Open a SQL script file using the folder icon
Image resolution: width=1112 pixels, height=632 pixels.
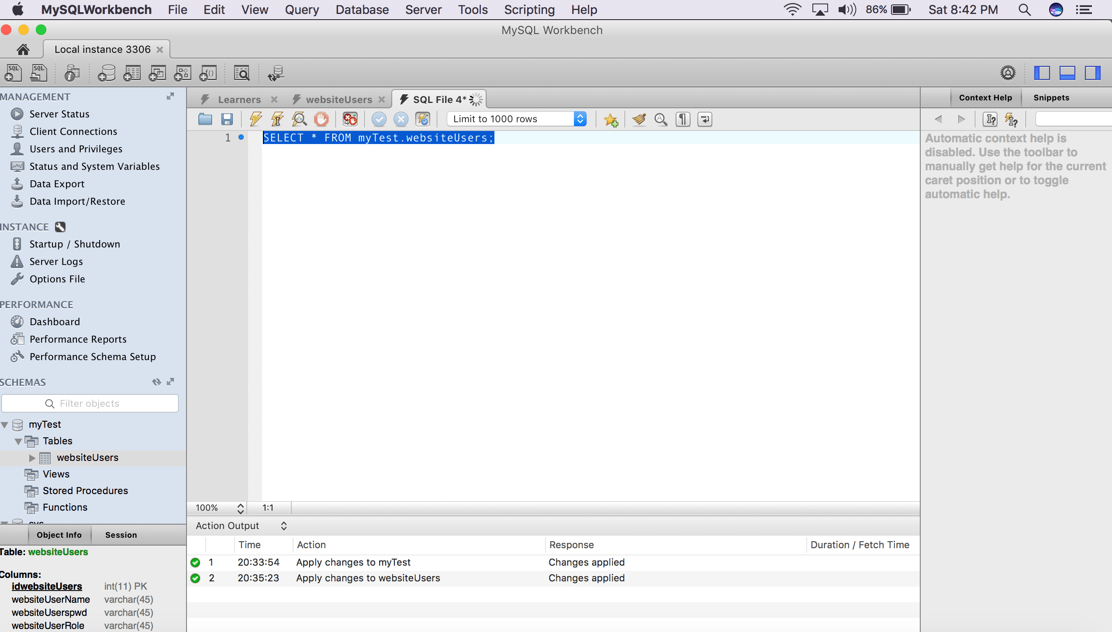tap(205, 119)
